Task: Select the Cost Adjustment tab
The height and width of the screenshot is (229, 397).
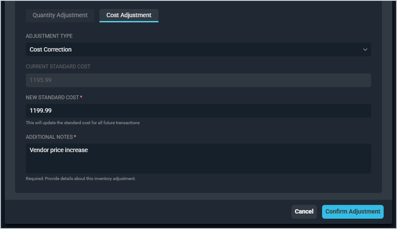Action: pos(129,15)
